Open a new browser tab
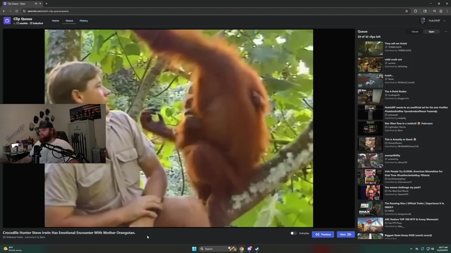The width and height of the screenshot is (451, 253). [x=47, y=4]
